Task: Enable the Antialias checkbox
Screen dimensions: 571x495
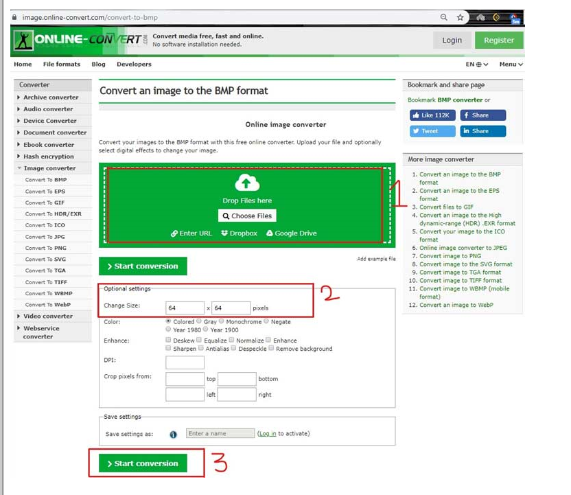Action: tap(200, 348)
